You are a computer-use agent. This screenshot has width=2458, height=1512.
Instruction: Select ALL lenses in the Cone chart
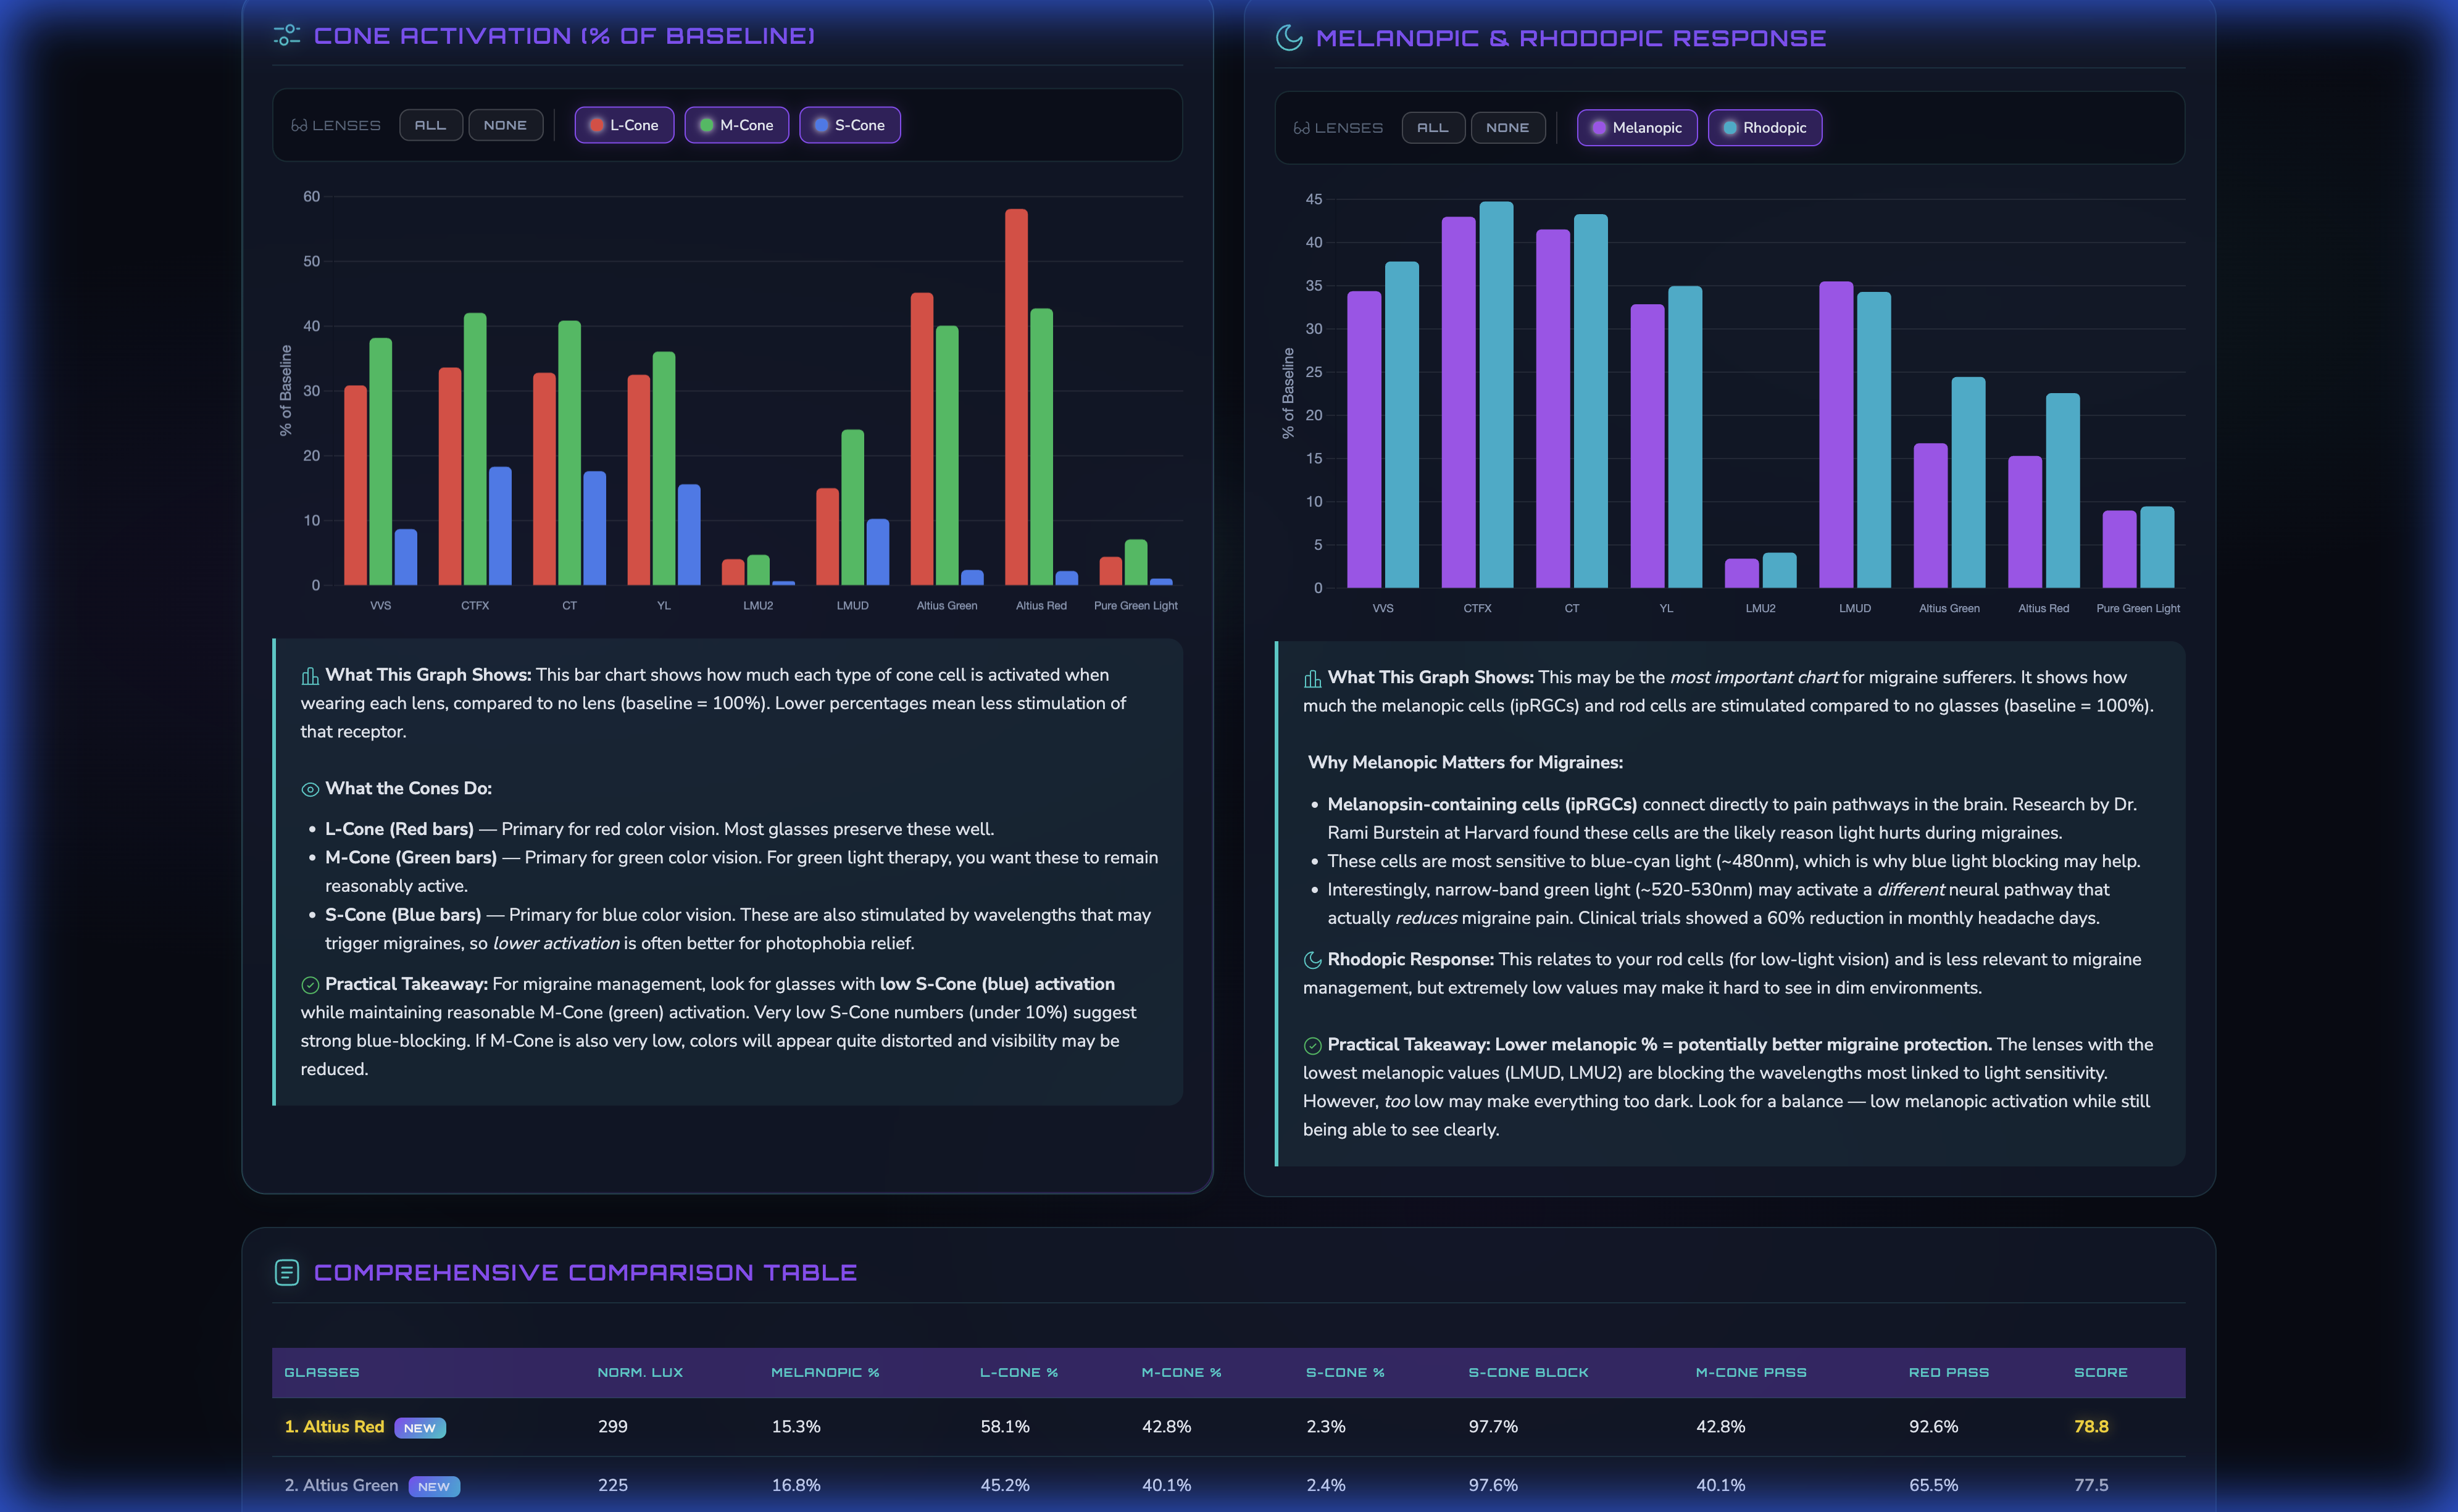point(431,125)
